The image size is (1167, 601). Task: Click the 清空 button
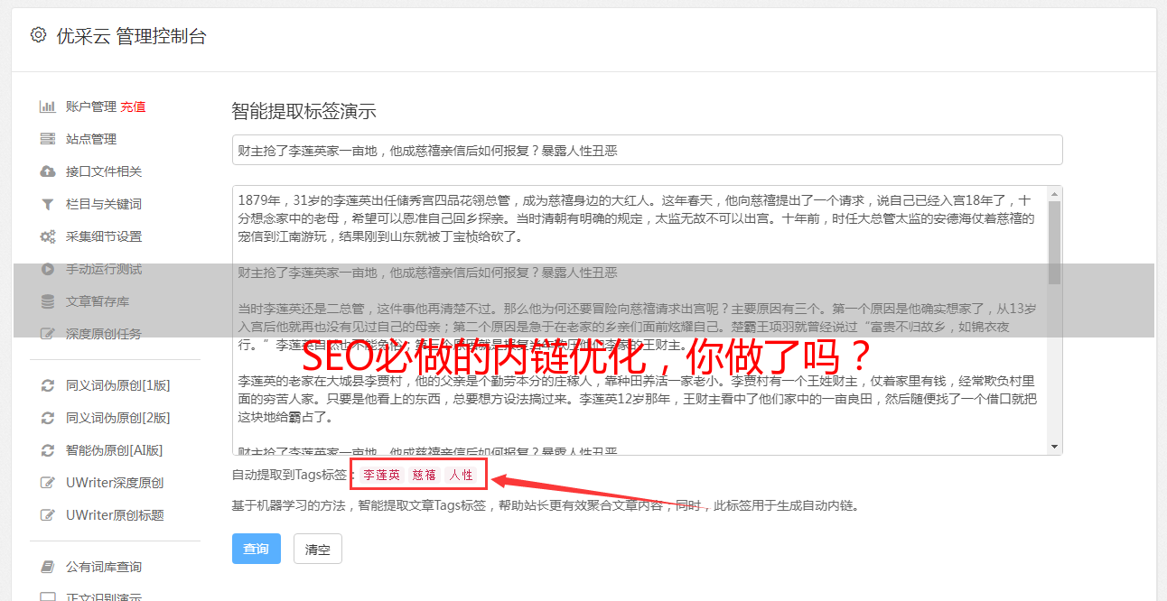pos(318,549)
